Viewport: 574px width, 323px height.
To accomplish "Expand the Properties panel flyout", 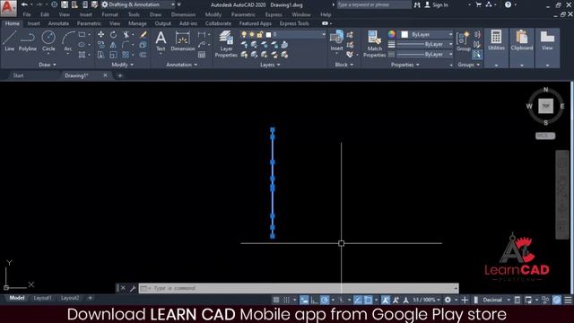I will (405, 65).
